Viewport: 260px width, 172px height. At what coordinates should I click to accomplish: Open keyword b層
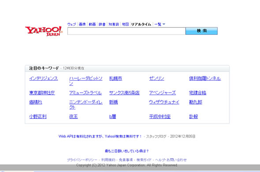coord(112,116)
